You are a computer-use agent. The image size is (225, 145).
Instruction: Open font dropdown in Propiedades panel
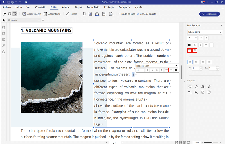pos(205,32)
